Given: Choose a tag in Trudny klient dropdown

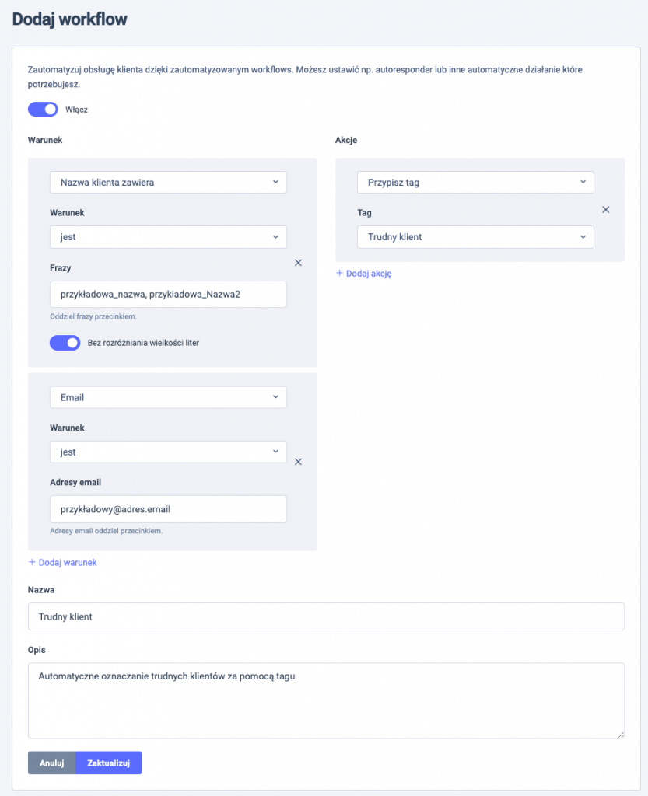Looking at the screenshot, I should click(475, 237).
